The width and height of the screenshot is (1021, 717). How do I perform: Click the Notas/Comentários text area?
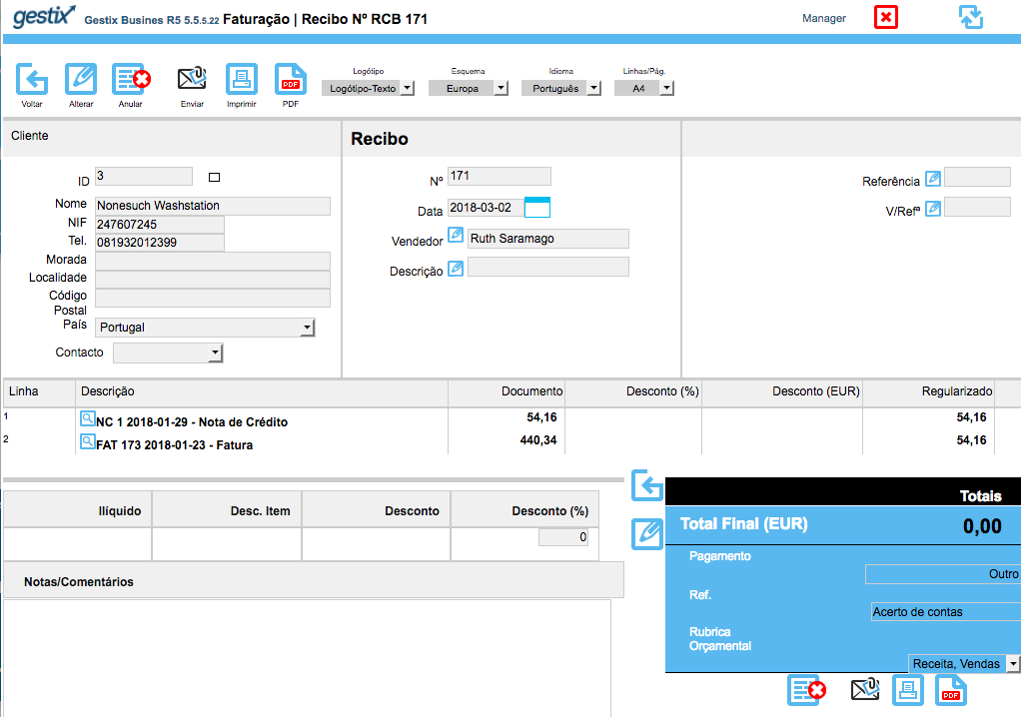307,657
